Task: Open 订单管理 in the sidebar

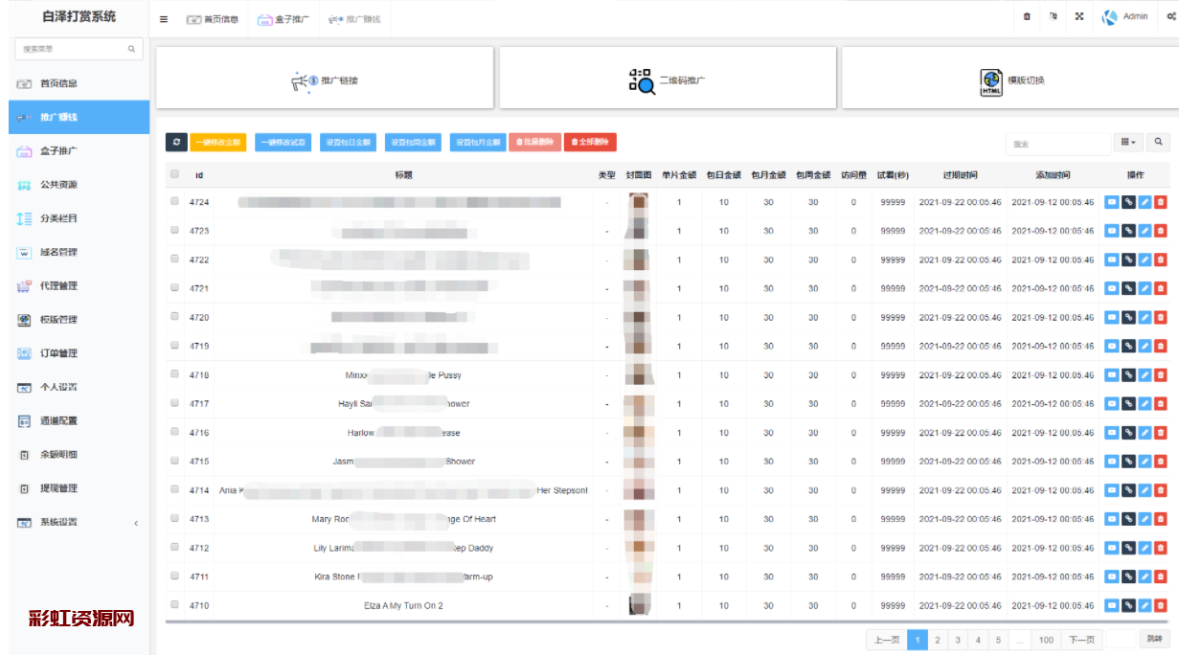Action: 58,353
